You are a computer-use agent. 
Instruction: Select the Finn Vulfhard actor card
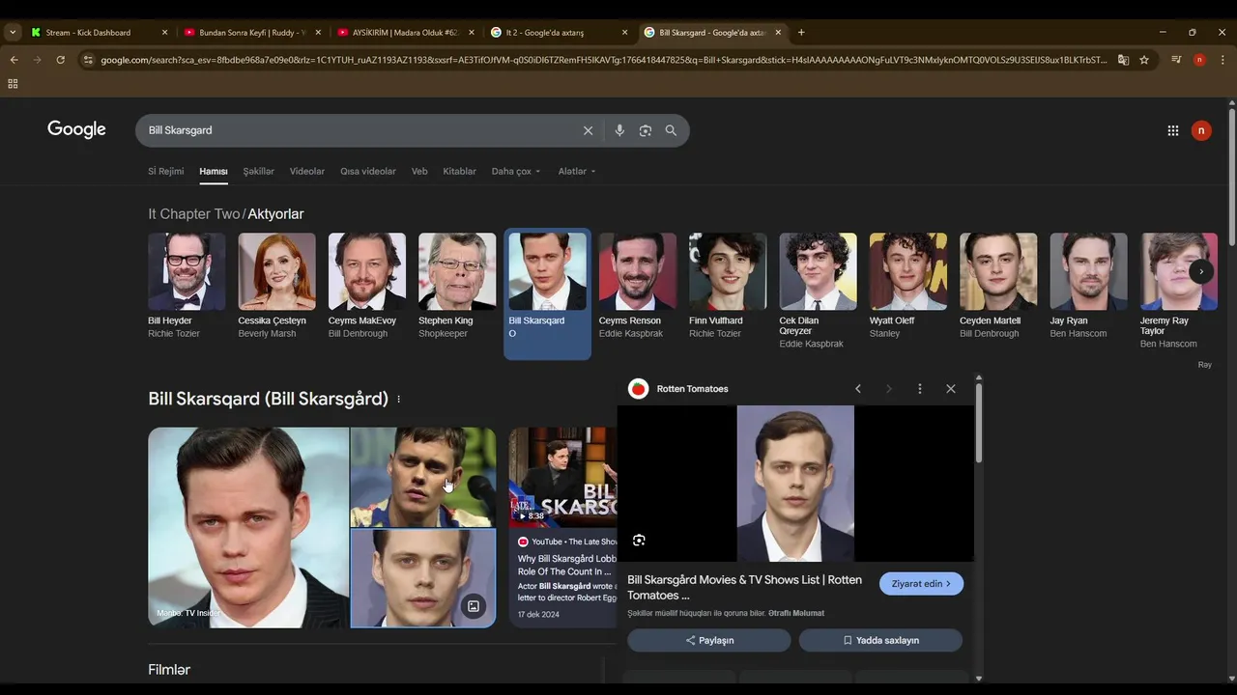point(728,287)
